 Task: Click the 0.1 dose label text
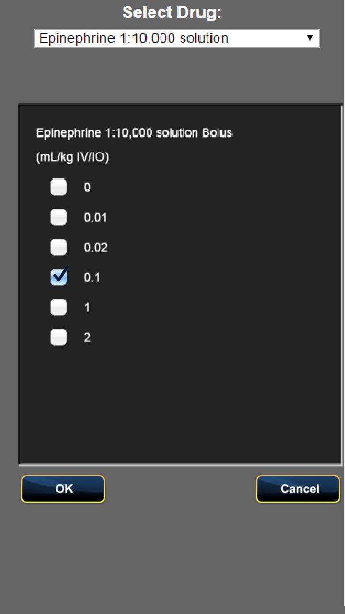92,278
